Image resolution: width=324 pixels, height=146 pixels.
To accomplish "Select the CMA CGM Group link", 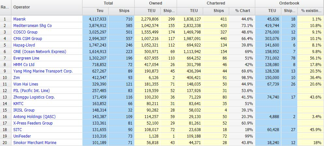I will click(x=28, y=39).
